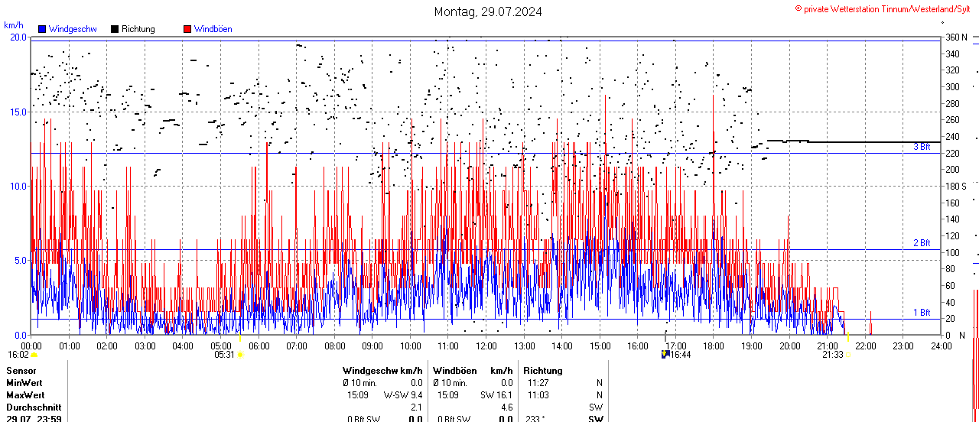
Task: Click the 240 mark on direction axis
Action: point(952,137)
